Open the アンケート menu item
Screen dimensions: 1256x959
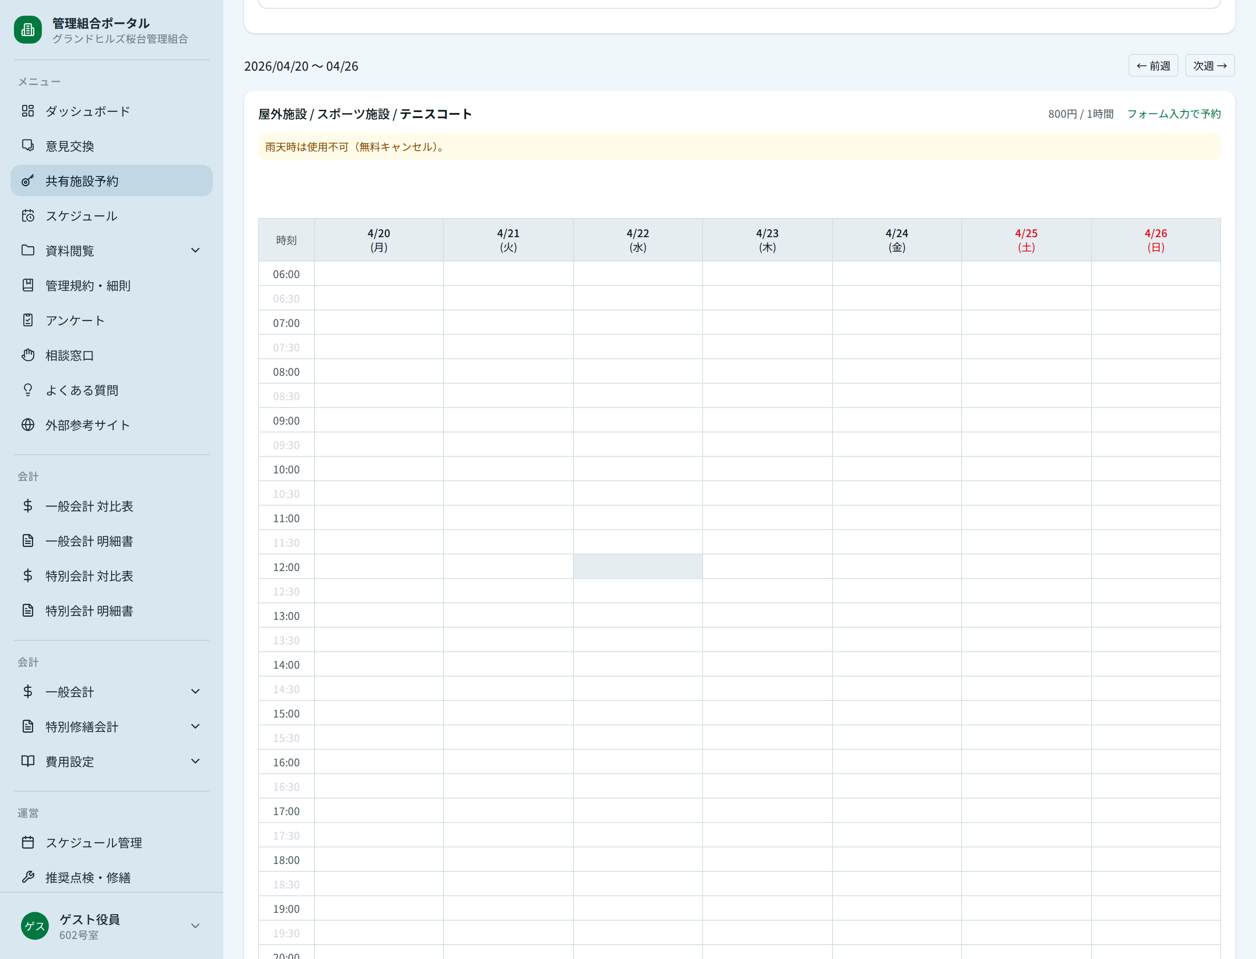(75, 320)
